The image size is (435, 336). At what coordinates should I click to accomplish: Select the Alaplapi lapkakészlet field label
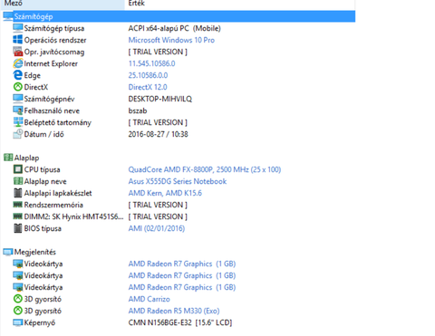(58, 193)
